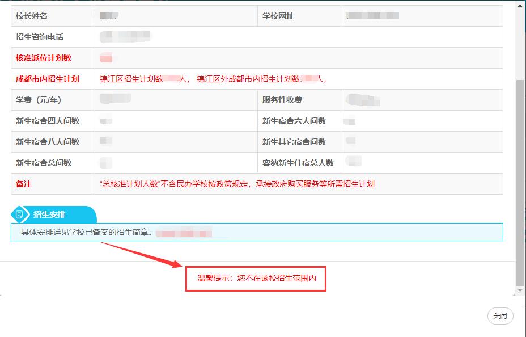Image resolution: width=526 pixels, height=337 pixels.
Task: Click the 新生宿舍总间数 label
Action: 44,163
